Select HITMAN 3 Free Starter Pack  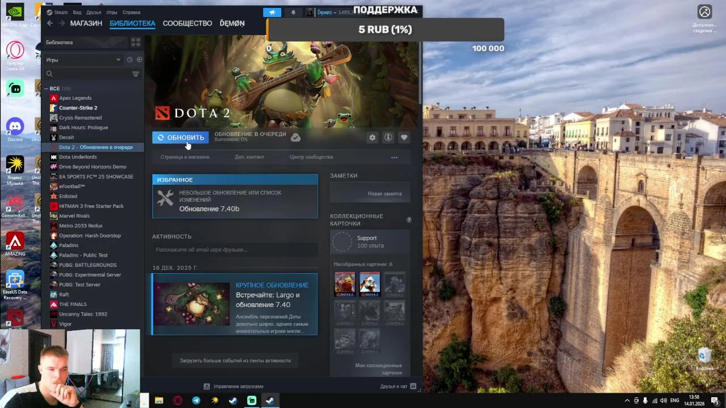[x=91, y=206]
